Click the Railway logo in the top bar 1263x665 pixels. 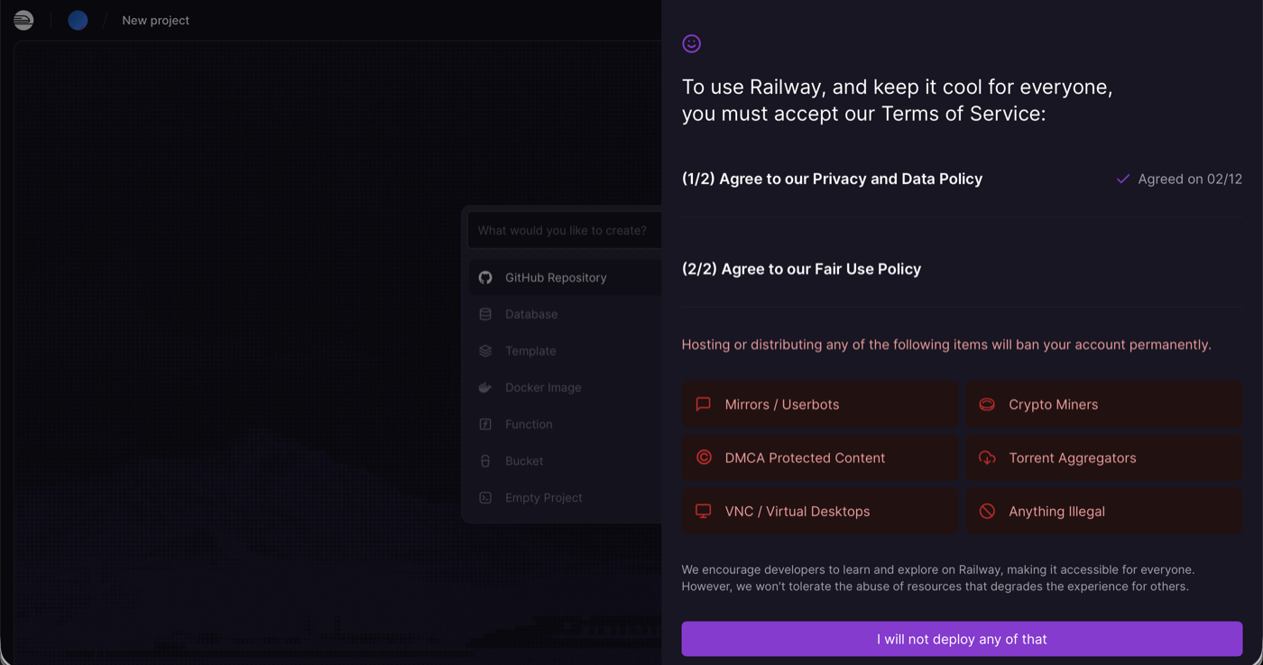tap(23, 20)
